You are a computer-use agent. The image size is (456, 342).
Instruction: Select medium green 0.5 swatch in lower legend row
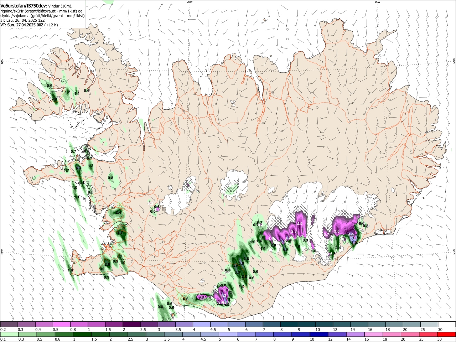point(45,334)
